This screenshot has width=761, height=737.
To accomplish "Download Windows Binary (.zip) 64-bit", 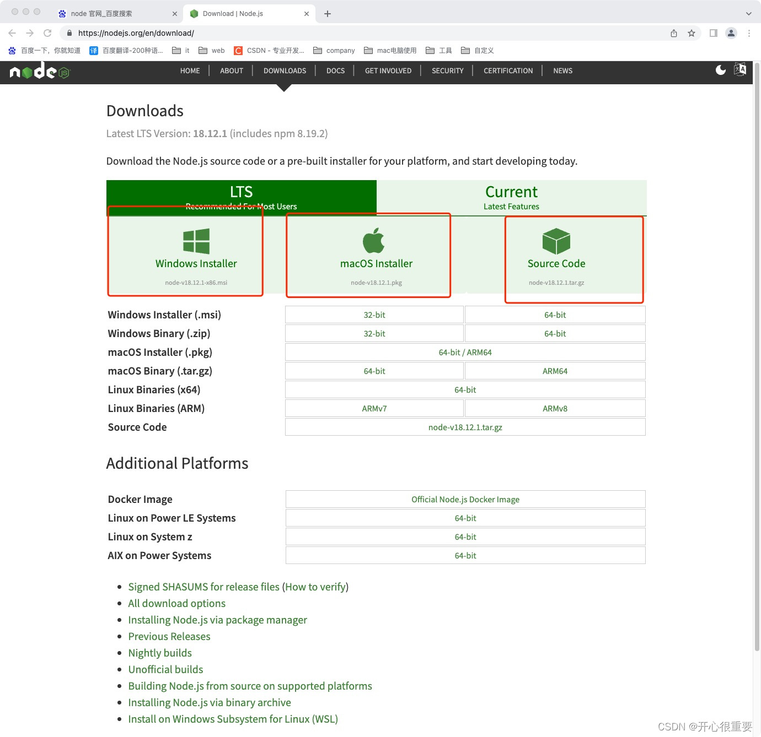I will pos(555,334).
